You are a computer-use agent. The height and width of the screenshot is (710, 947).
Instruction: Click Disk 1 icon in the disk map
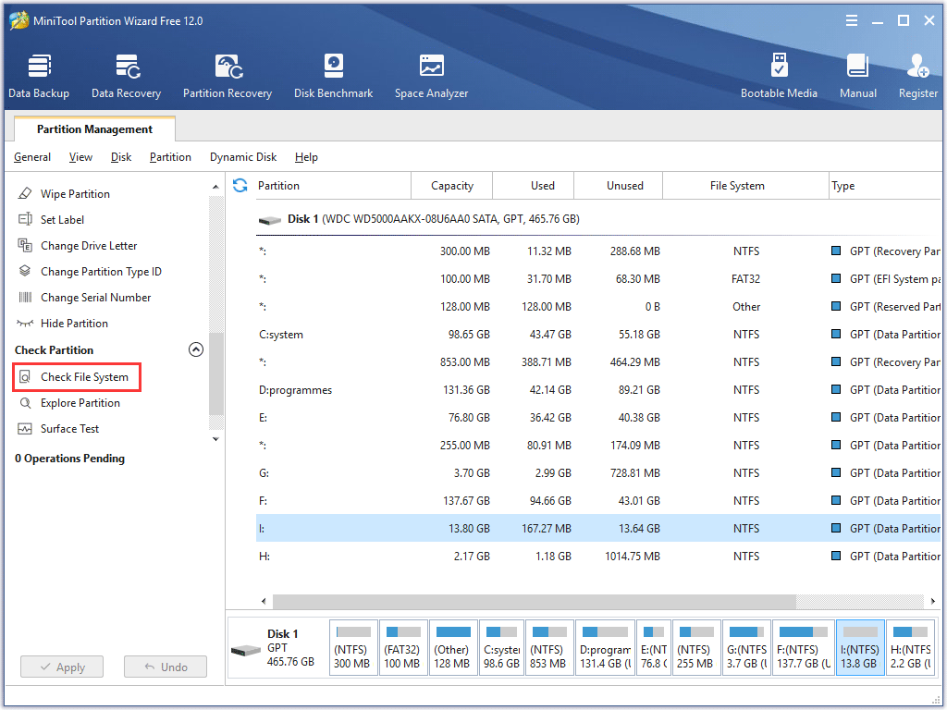pyautogui.click(x=246, y=650)
